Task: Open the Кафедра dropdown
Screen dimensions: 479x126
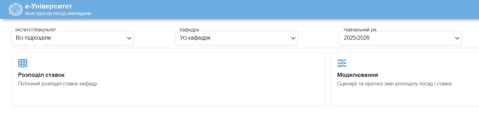Action: coord(236,38)
